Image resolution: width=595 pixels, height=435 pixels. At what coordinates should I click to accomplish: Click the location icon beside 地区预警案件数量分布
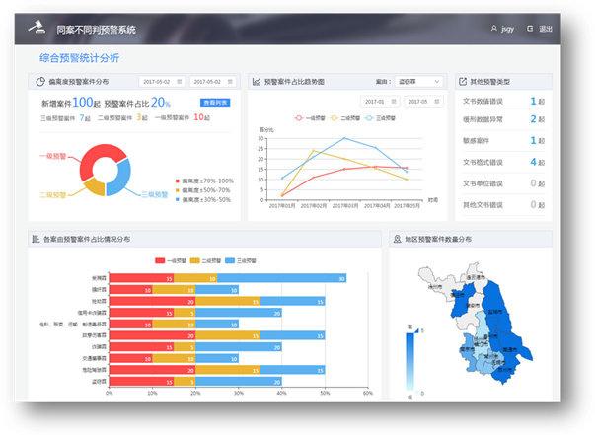[x=397, y=239]
